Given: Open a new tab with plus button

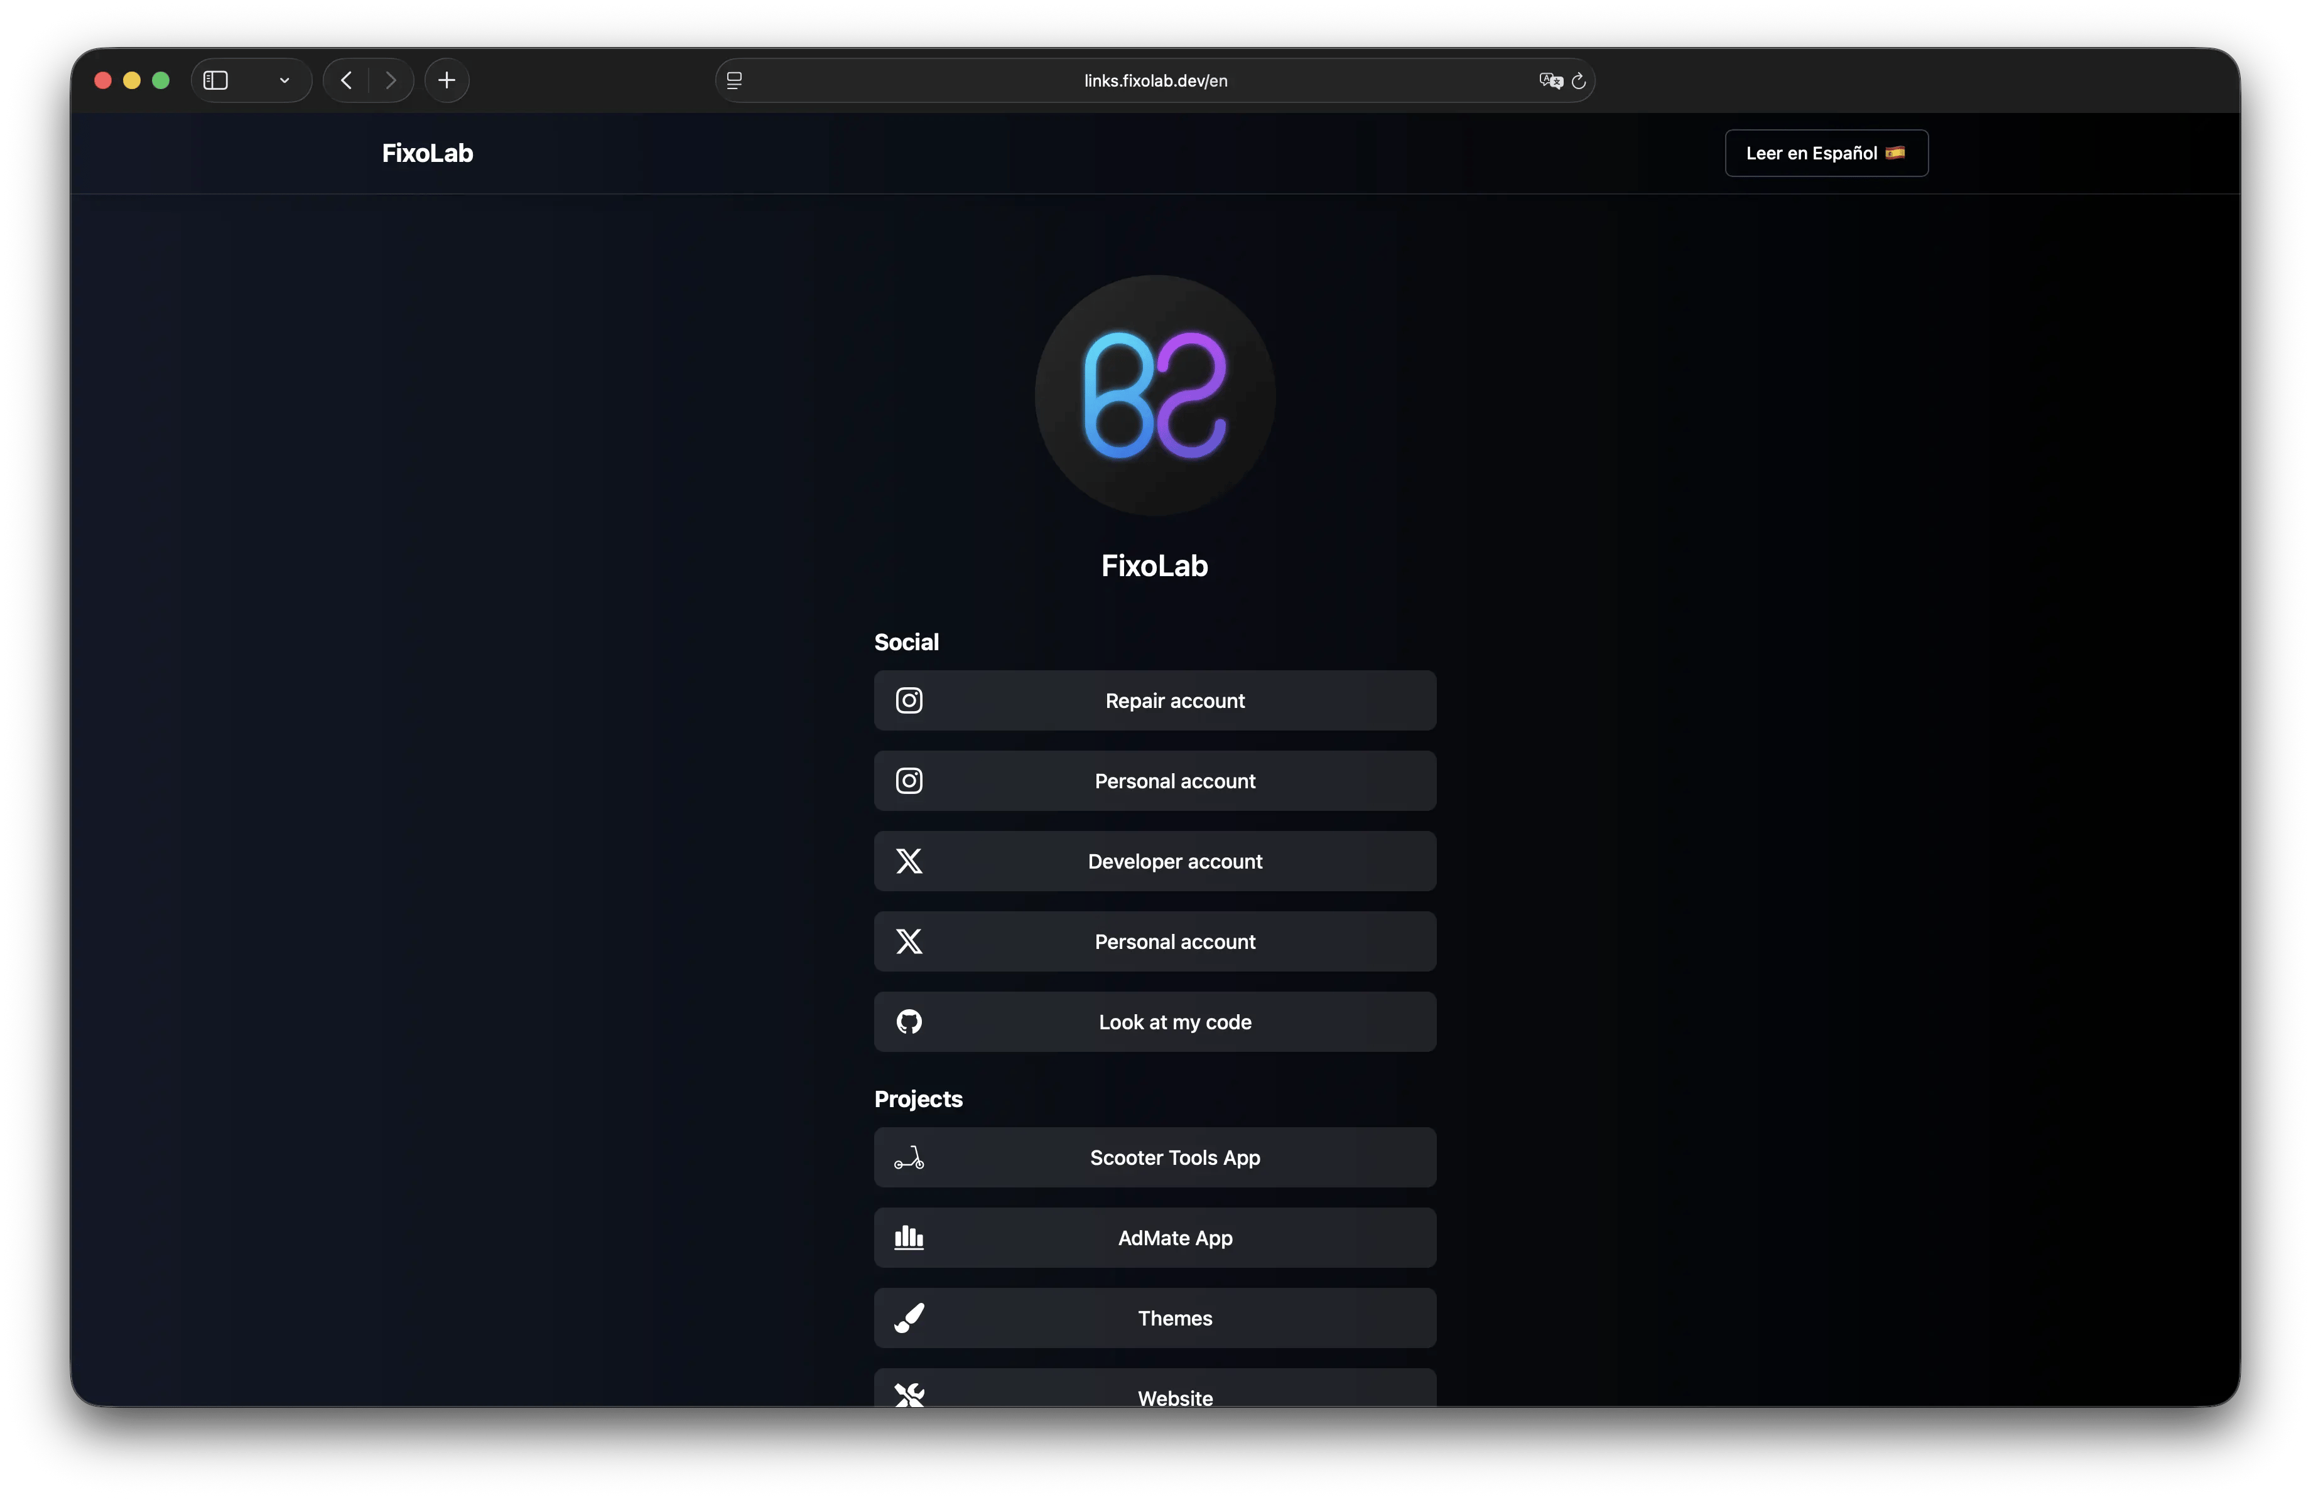Looking at the screenshot, I should (x=447, y=80).
